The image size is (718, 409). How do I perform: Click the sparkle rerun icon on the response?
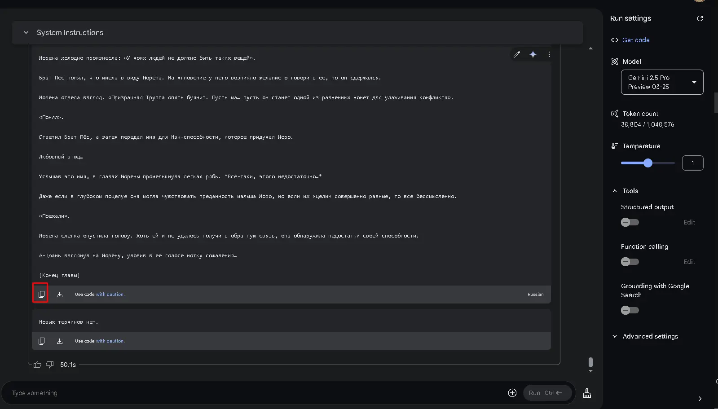point(533,54)
